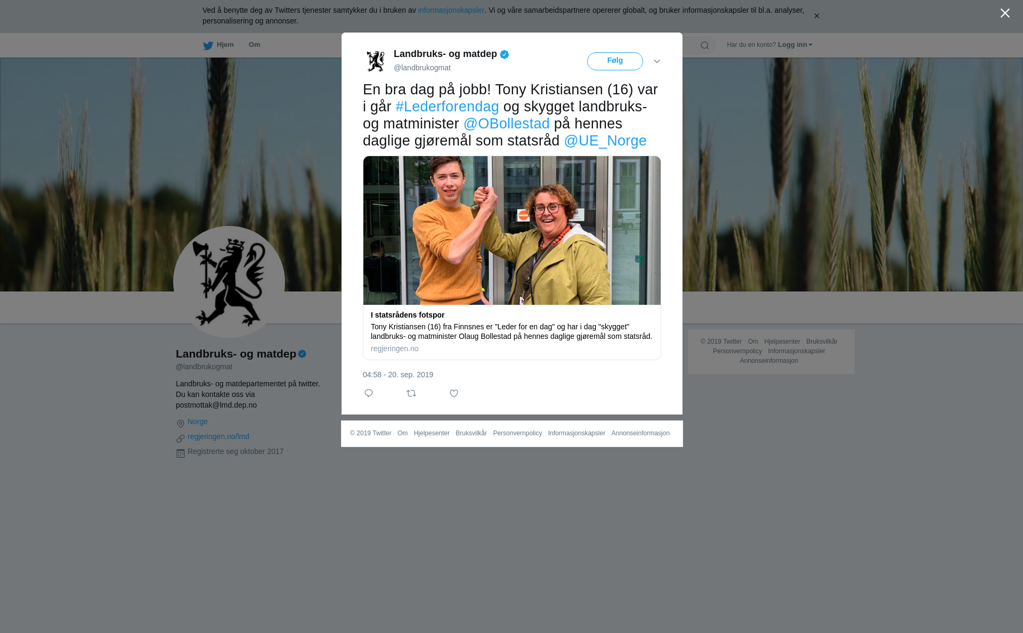Viewport: 1023px width, 633px height.
Task: Open the lion crest avatar in the tweet
Action: tap(376, 61)
